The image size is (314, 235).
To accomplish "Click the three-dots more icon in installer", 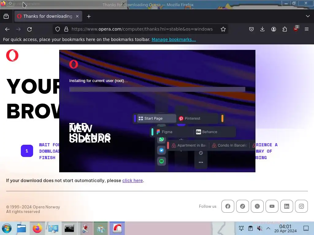I will 201,162.
